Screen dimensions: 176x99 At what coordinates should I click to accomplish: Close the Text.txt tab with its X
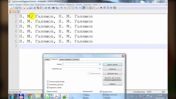click(18, 12)
